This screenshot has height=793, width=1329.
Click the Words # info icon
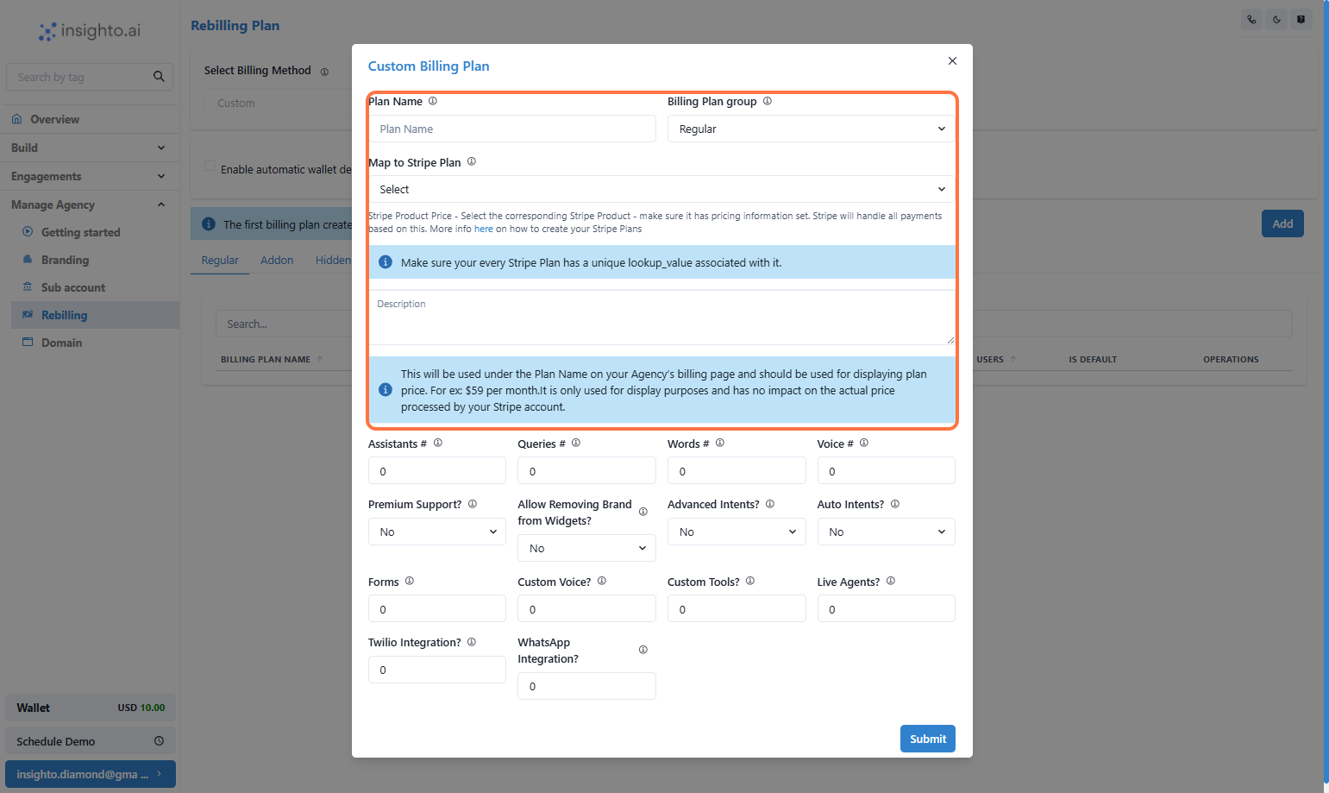[720, 443]
